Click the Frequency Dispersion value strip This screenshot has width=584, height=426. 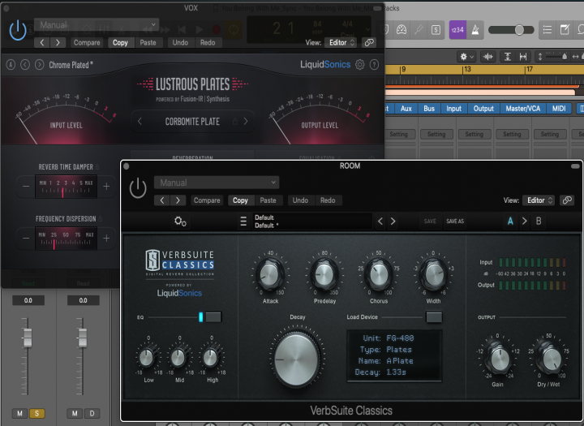pos(66,239)
